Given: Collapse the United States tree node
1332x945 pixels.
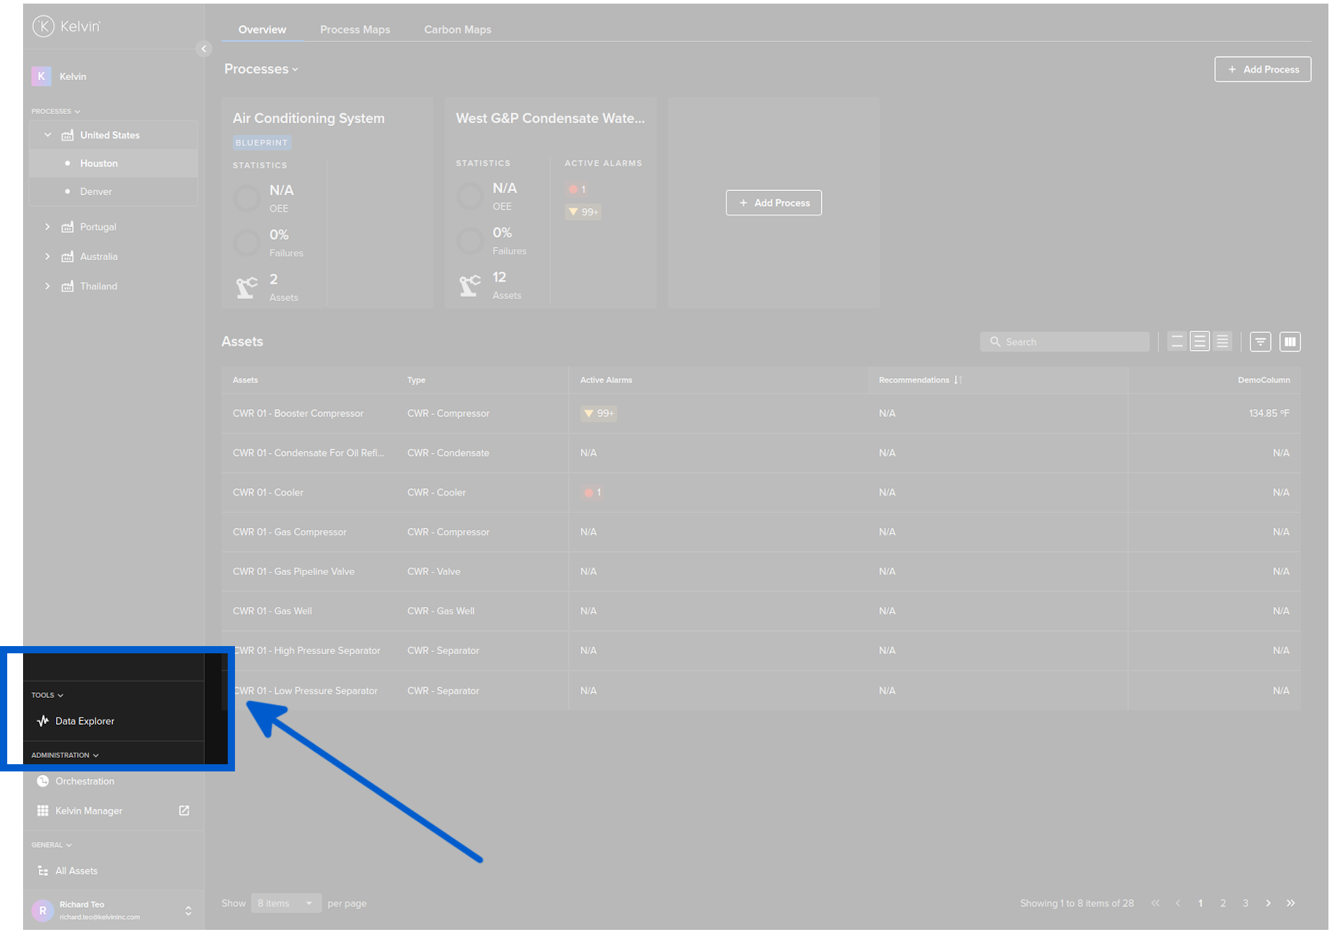Looking at the screenshot, I should click(48, 135).
